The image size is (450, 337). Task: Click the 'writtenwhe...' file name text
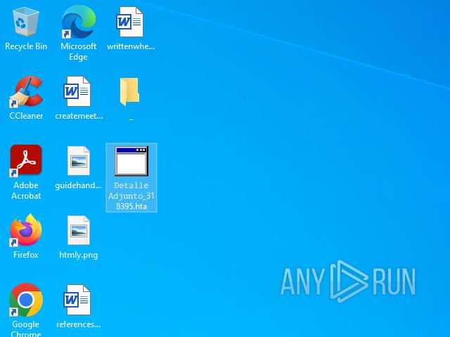coord(131,46)
